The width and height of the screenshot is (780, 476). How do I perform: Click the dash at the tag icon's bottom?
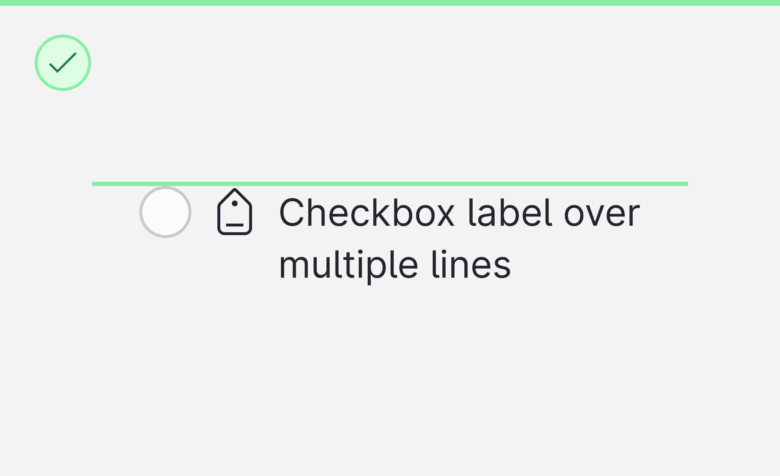pos(235,225)
